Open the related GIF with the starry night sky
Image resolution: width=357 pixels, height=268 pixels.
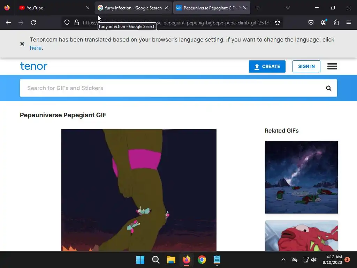click(x=302, y=177)
